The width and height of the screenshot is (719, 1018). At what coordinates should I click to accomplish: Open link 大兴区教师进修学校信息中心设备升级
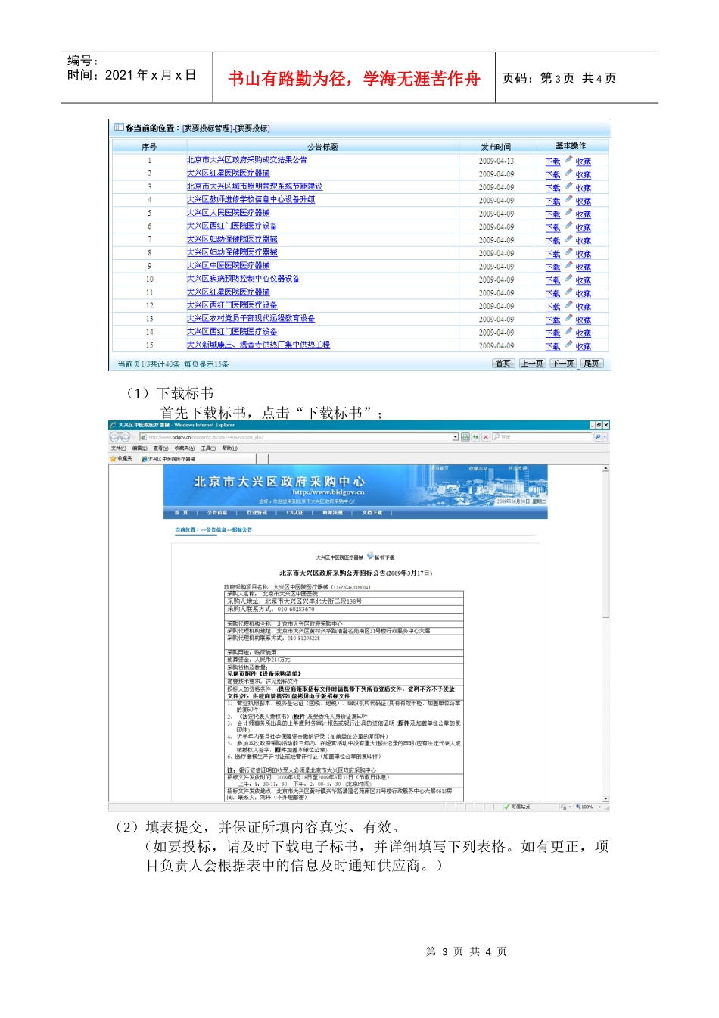coord(251,199)
